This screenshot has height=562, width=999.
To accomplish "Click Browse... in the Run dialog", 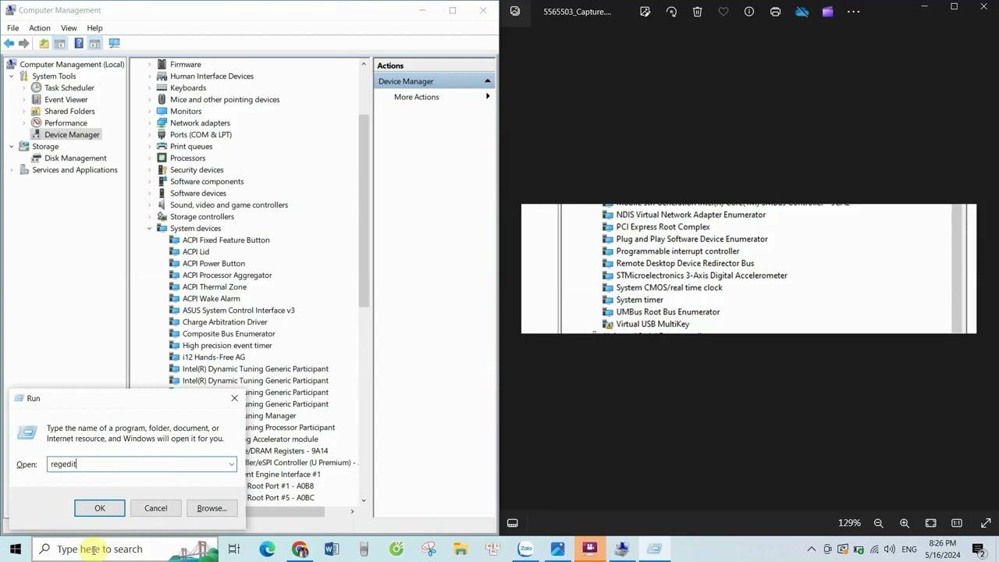I will tap(212, 508).
